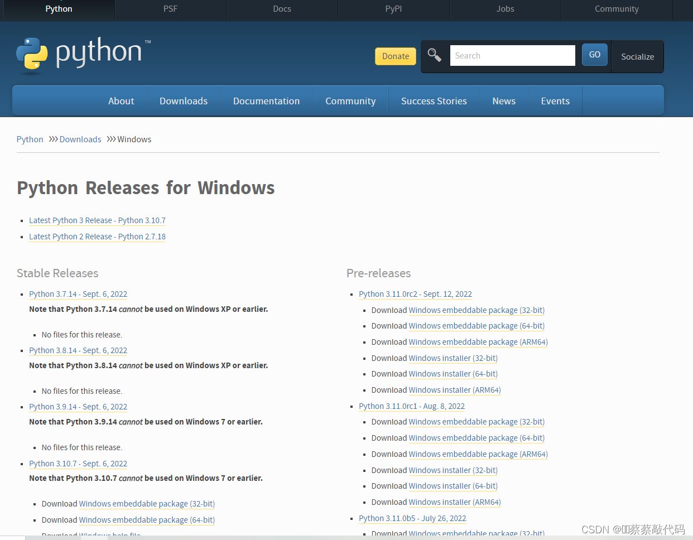Click the Python Releases for Windows heading
This screenshot has width=693, height=540.
pyautogui.click(x=146, y=188)
